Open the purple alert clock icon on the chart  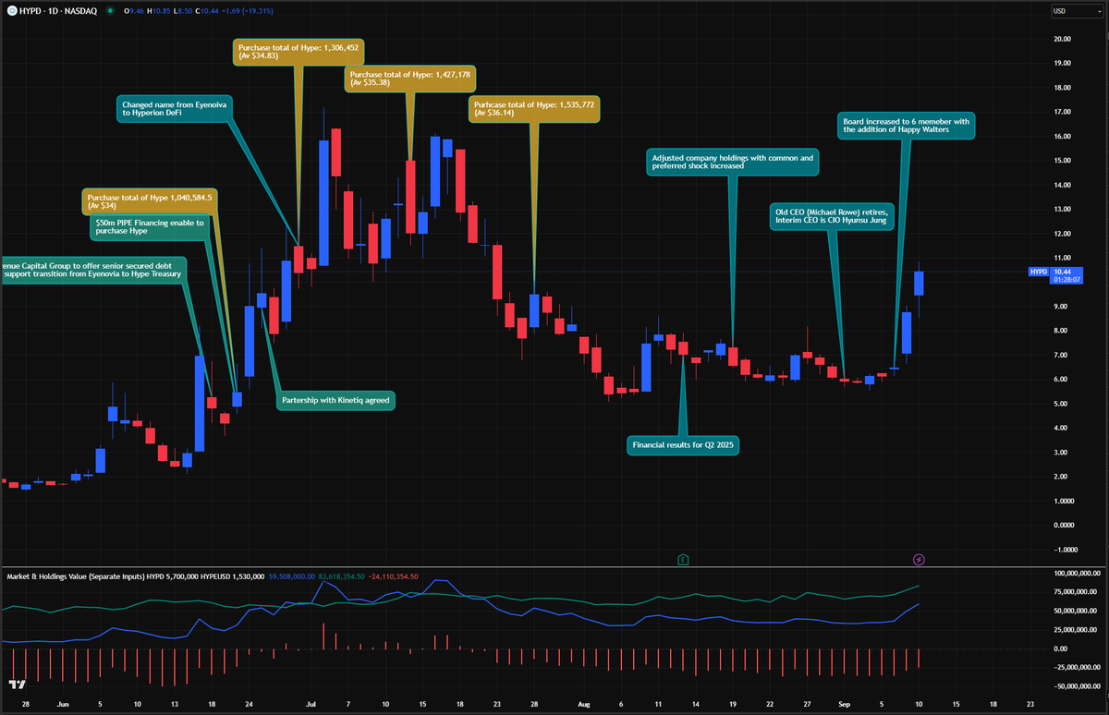(x=918, y=559)
